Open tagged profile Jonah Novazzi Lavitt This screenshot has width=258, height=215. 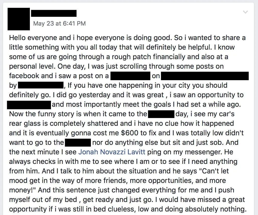pos(112,152)
